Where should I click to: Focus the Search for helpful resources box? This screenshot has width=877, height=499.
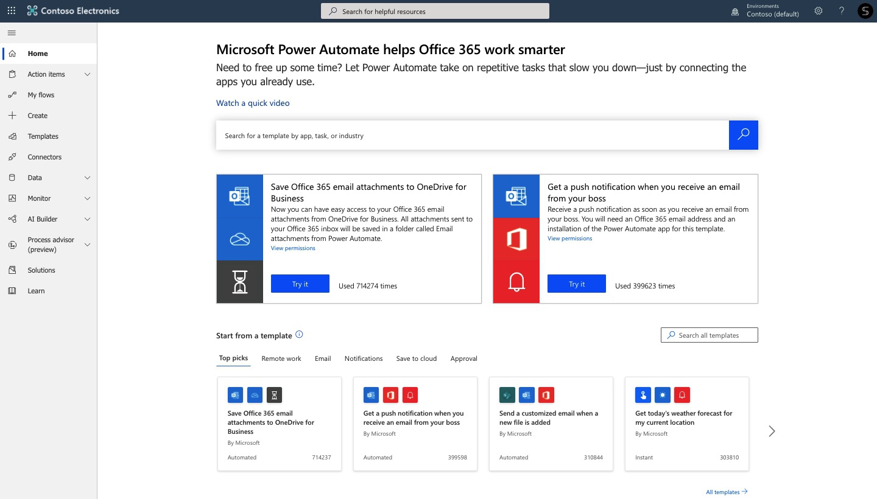[x=435, y=11]
